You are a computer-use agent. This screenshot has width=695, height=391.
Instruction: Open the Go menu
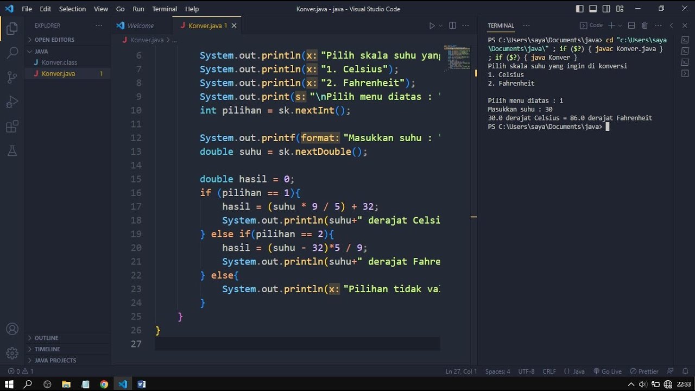click(121, 9)
